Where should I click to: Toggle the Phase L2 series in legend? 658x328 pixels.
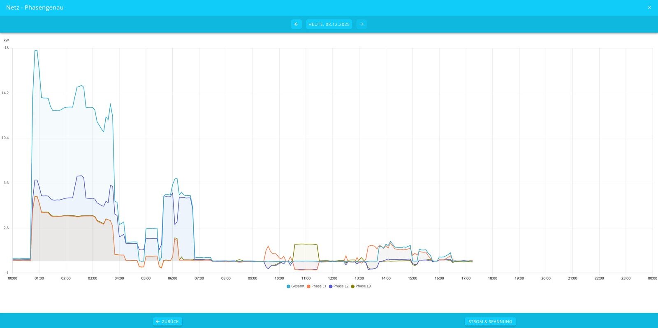(339, 286)
